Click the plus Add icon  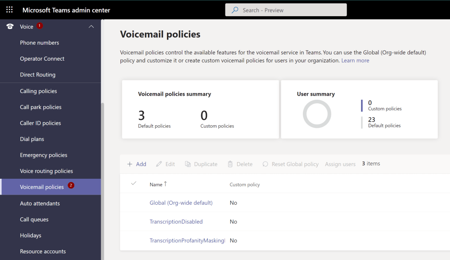pos(130,164)
